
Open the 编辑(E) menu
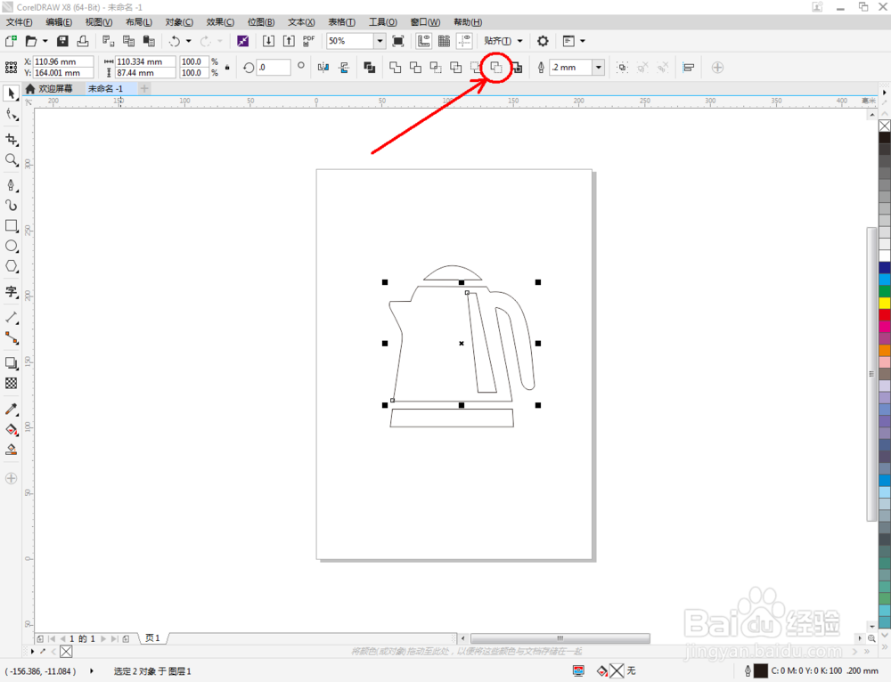[x=59, y=22]
